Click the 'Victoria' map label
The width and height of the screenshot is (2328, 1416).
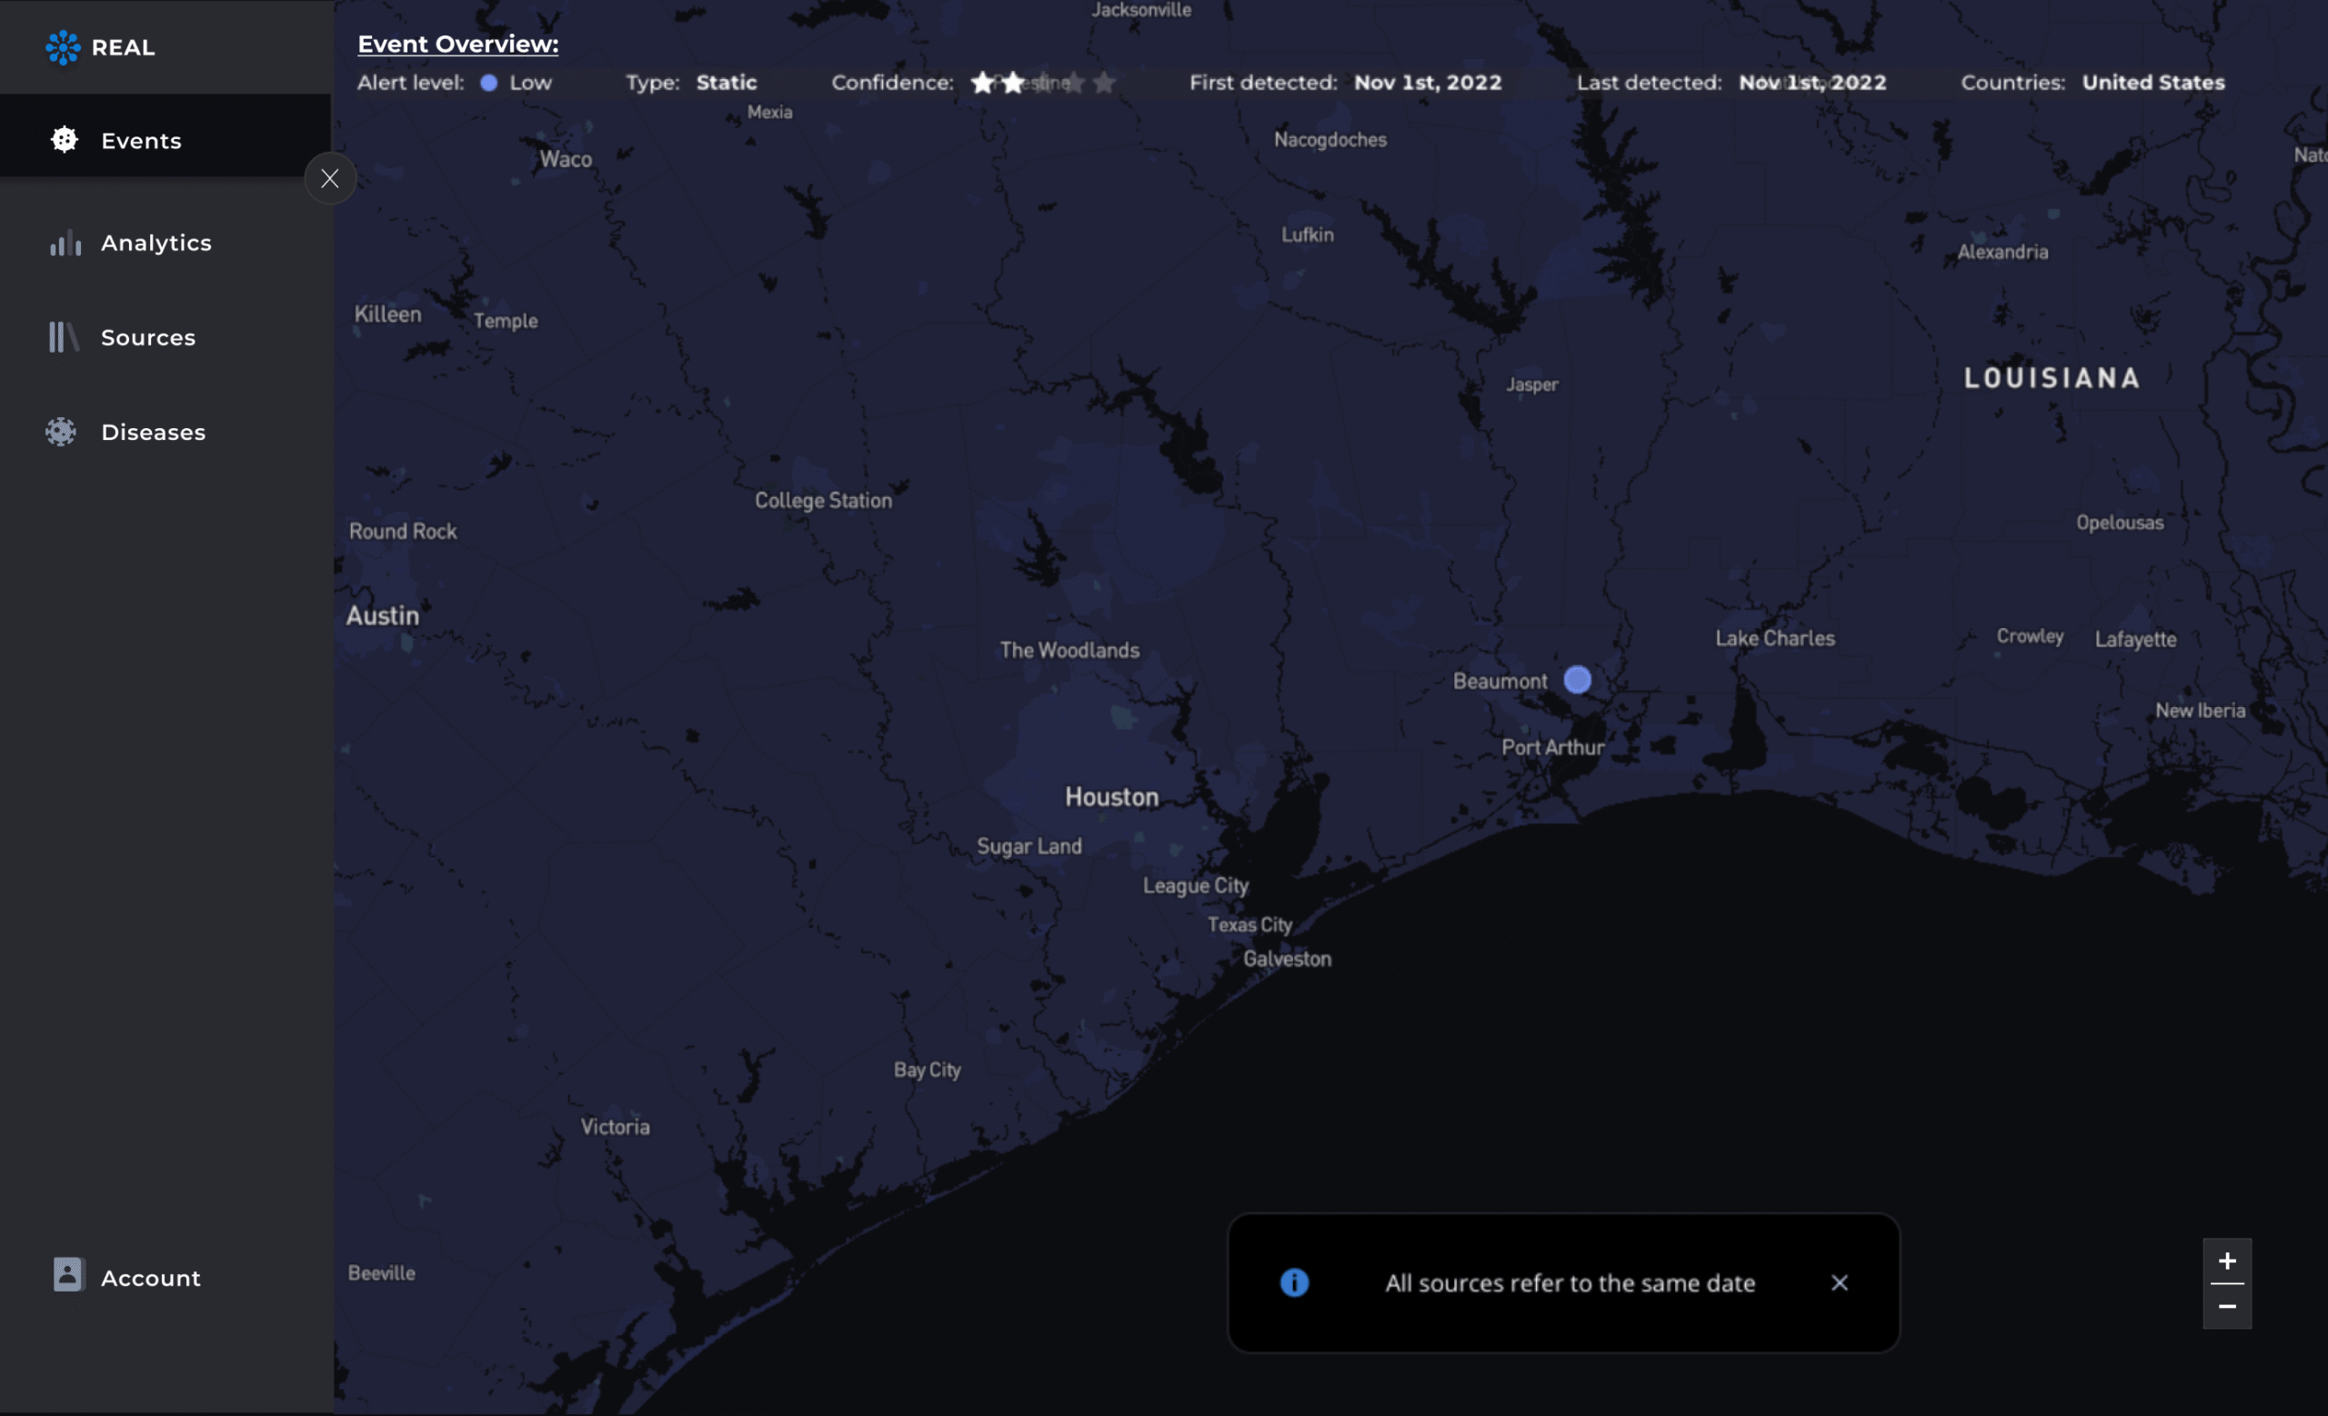pyautogui.click(x=615, y=1126)
